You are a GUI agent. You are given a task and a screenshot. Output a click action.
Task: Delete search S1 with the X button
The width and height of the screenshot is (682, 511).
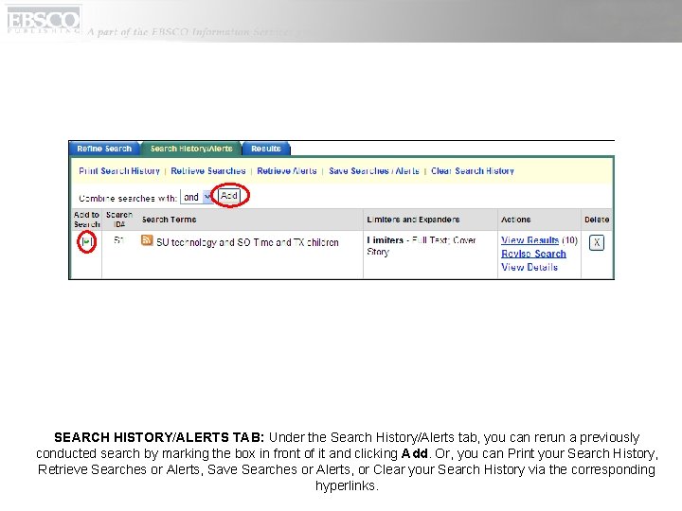597,242
